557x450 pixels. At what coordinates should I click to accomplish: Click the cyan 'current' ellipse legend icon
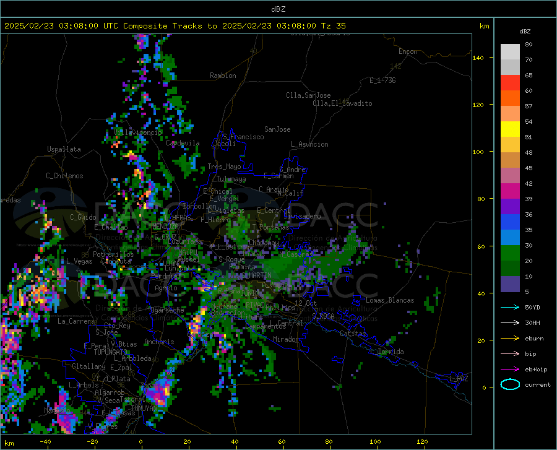(x=510, y=384)
